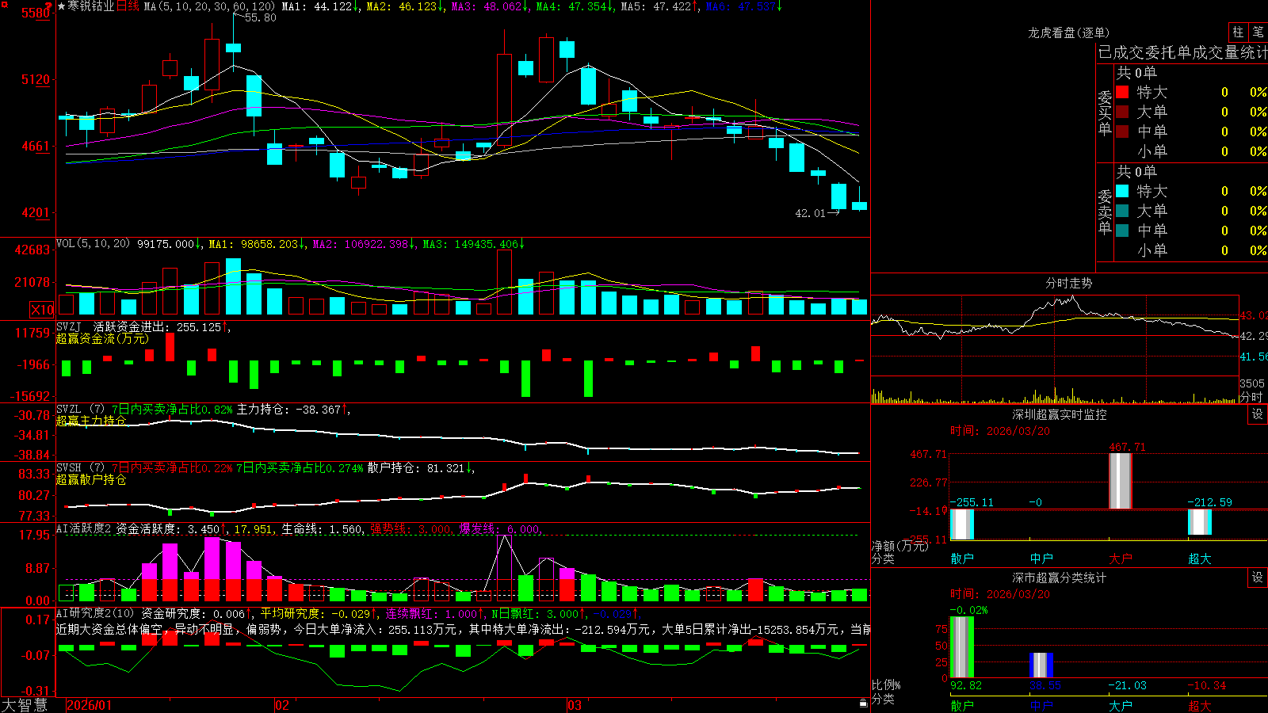
Task: Click the 委买单 section label
Action: coord(1105,112)
